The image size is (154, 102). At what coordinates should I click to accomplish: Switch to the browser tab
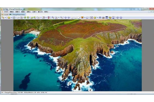[5, 15]
